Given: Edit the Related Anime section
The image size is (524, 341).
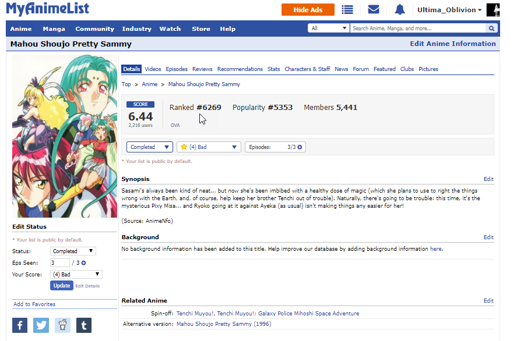Looking at the screenshot, I should click(488, 301).
